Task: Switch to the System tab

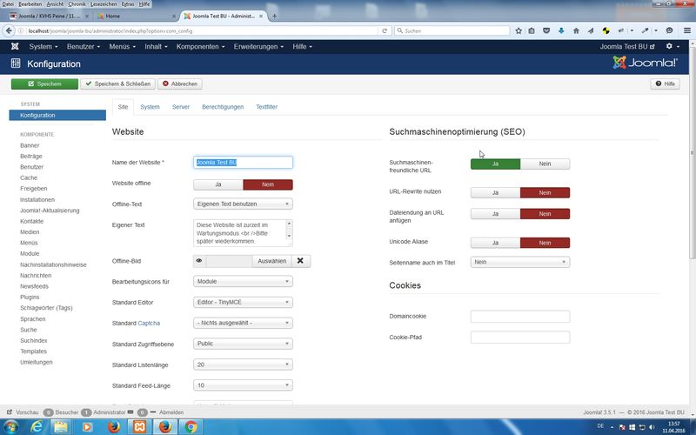Action: (150, 107)
